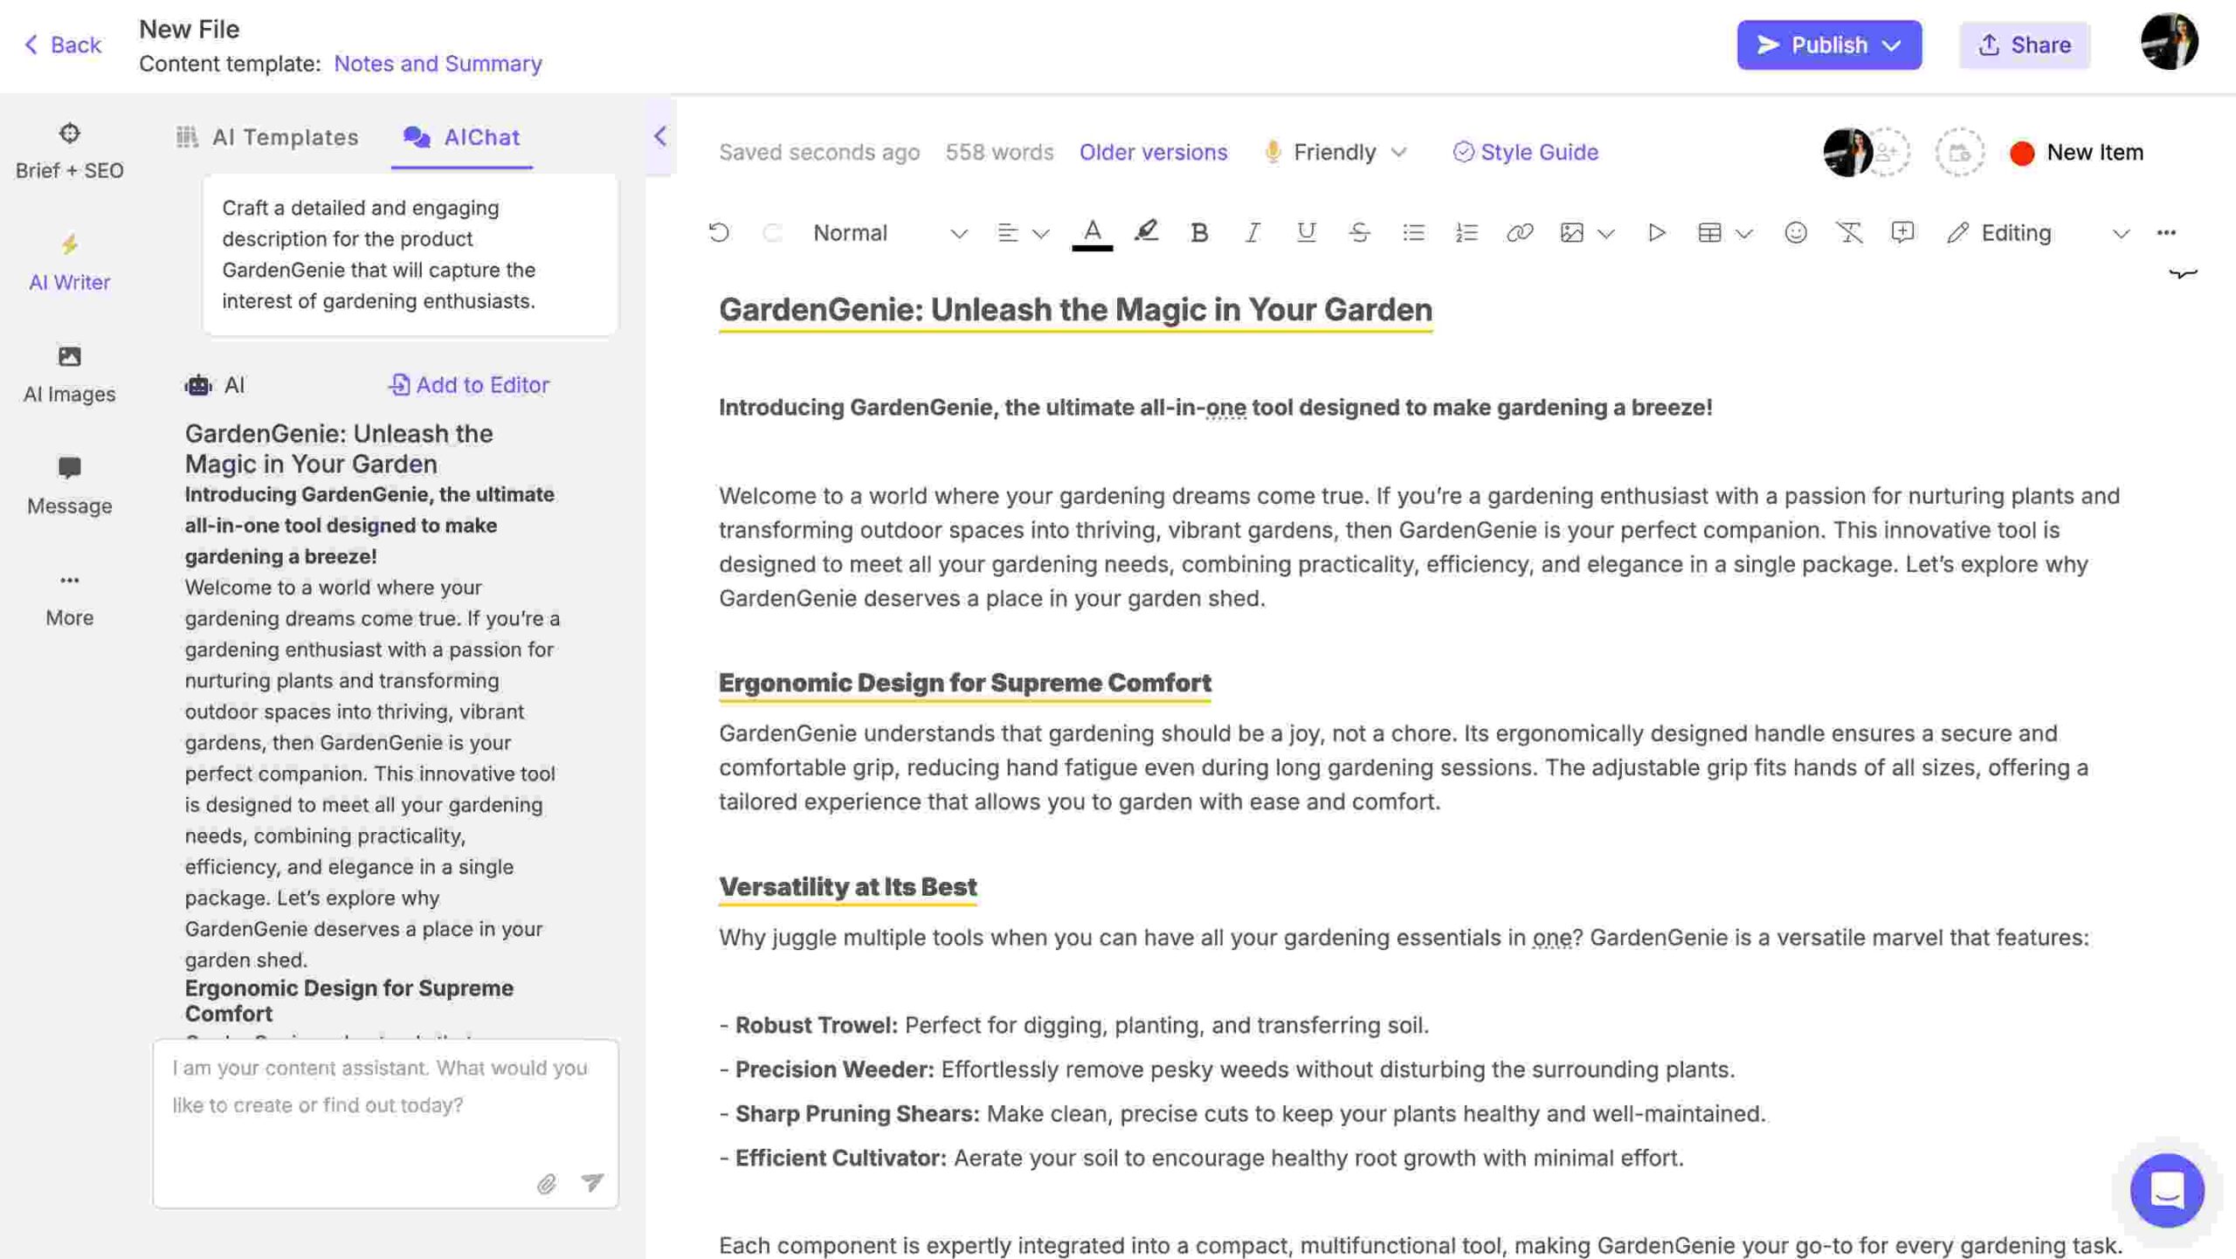This screenshot has width=2236, height=1259.
Task: Click the clear formatting icon
Action: tap(1849, 232)
